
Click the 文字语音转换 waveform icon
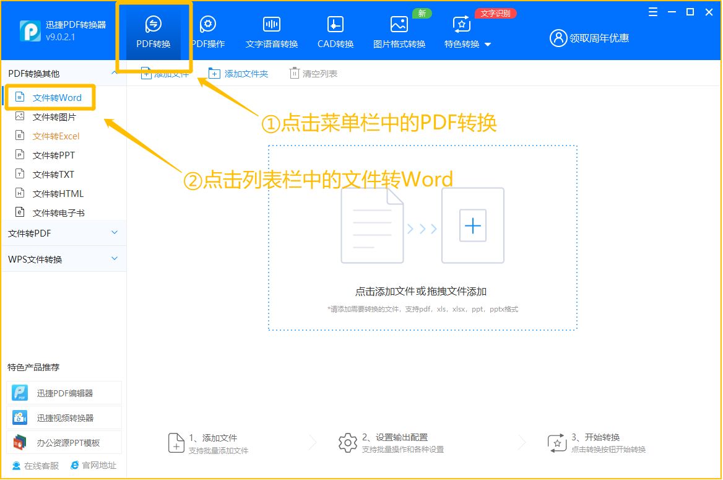[272, 24]
